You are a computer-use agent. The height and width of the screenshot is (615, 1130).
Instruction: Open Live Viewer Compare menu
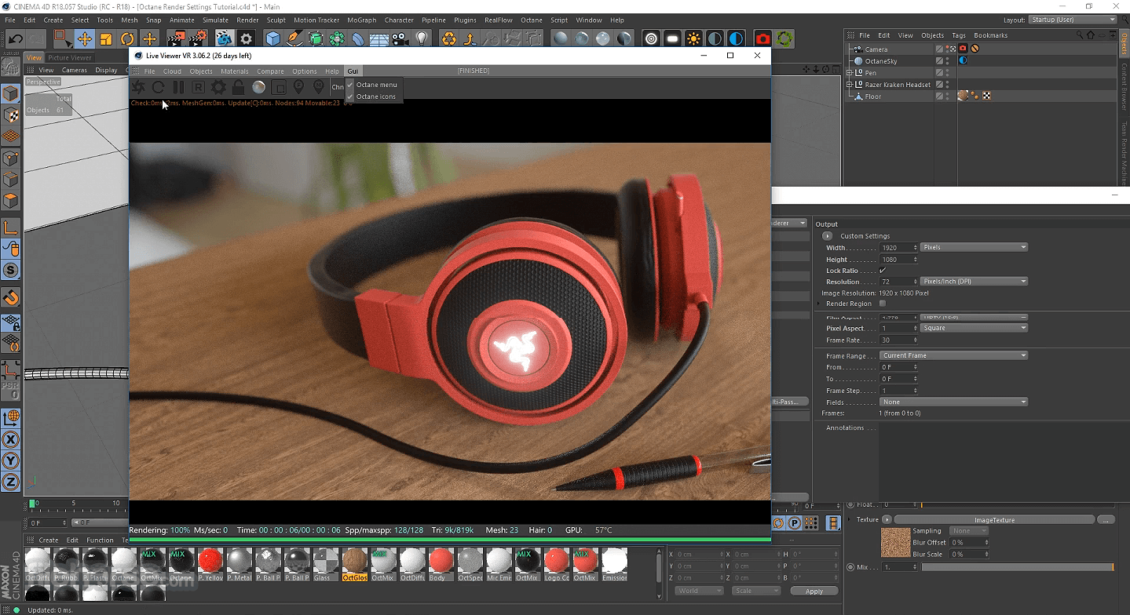pos(270,71)
